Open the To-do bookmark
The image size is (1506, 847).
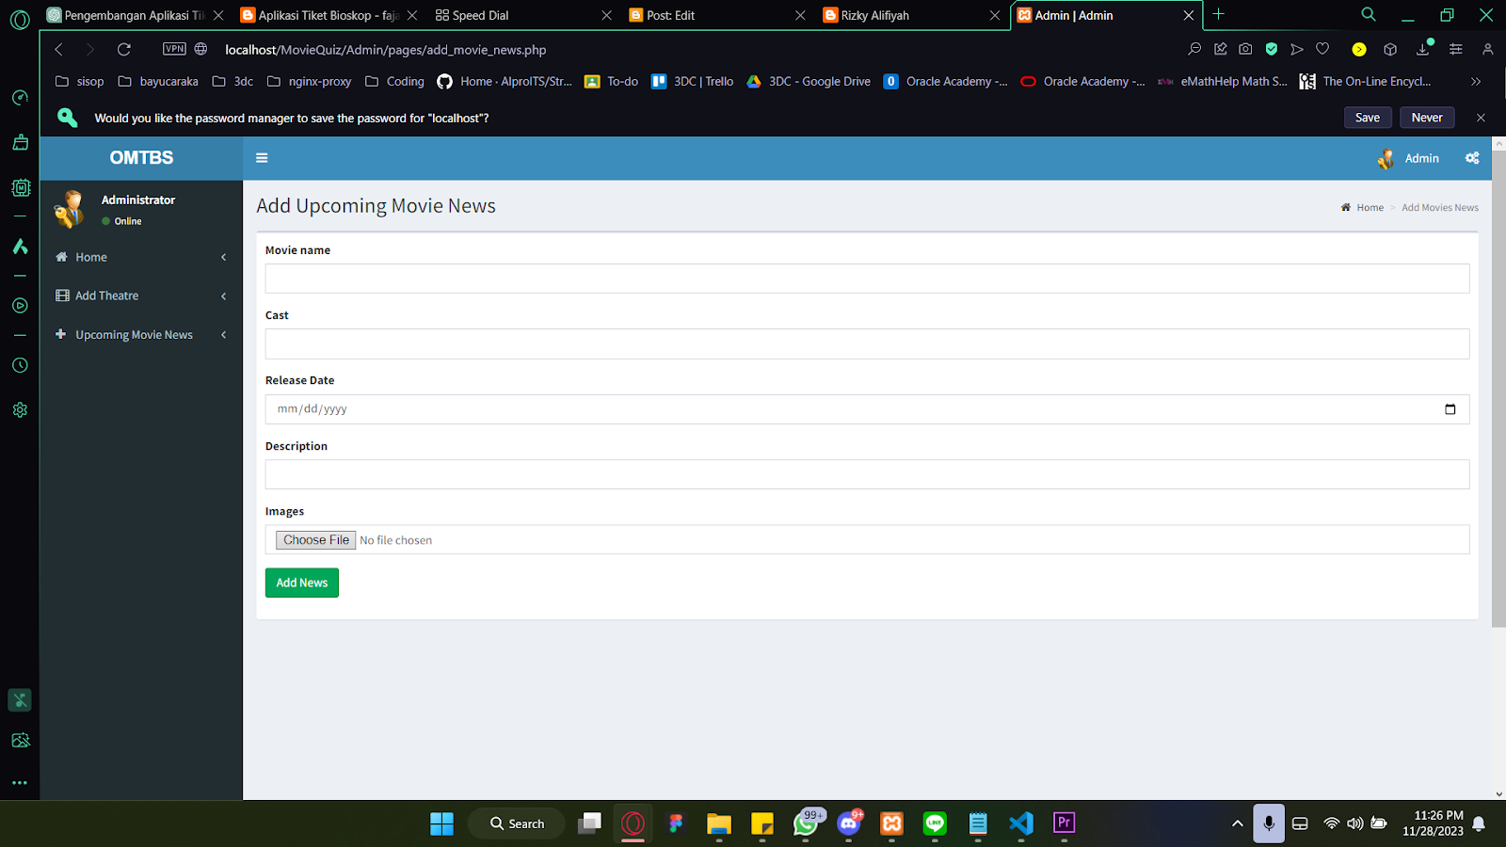(612, 82)
